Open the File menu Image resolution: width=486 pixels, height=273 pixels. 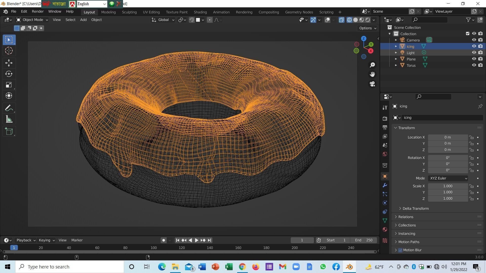tap(14, 11)
